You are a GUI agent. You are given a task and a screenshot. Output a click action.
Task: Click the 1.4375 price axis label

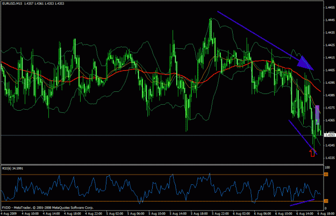tap(330, 107)
